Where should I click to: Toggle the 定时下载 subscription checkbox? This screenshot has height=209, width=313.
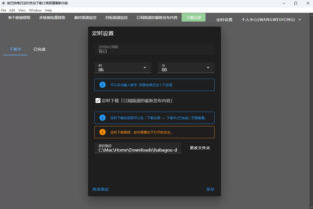pos(98,100)
